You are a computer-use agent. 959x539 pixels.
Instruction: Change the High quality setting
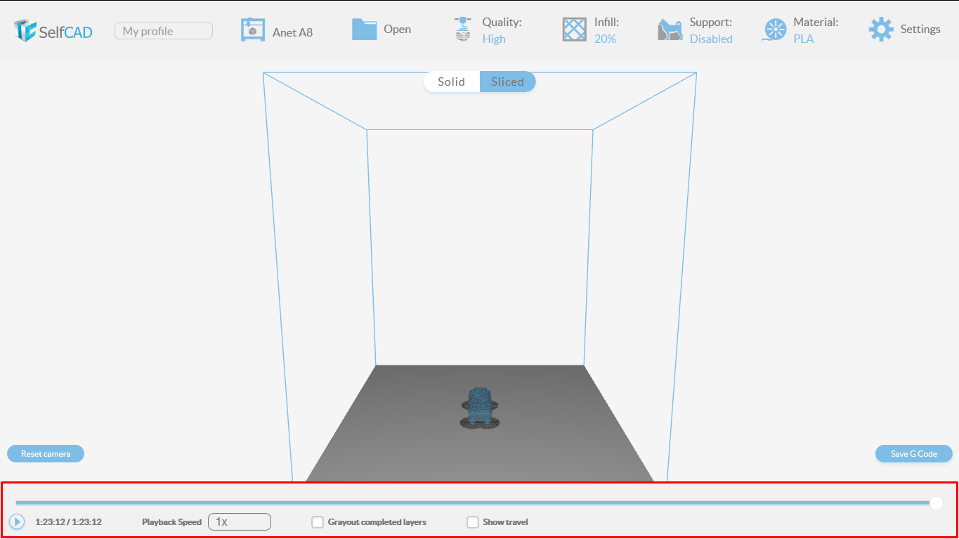[x=494, y=39]
